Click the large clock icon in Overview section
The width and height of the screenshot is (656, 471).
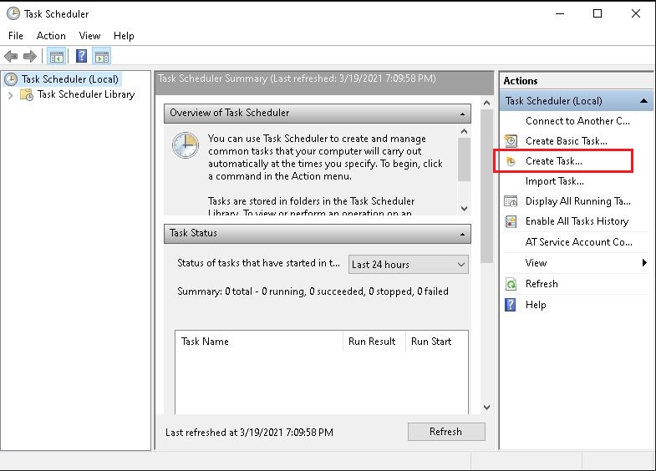click(186, 145)
